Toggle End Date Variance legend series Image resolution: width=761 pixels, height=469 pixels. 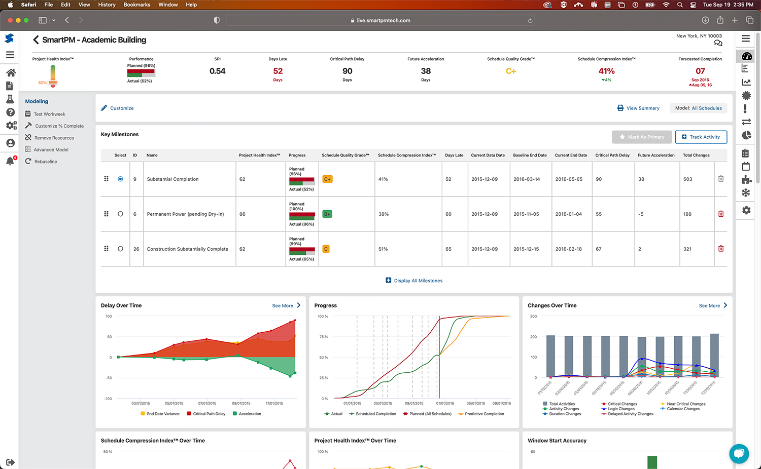(160, 414)
